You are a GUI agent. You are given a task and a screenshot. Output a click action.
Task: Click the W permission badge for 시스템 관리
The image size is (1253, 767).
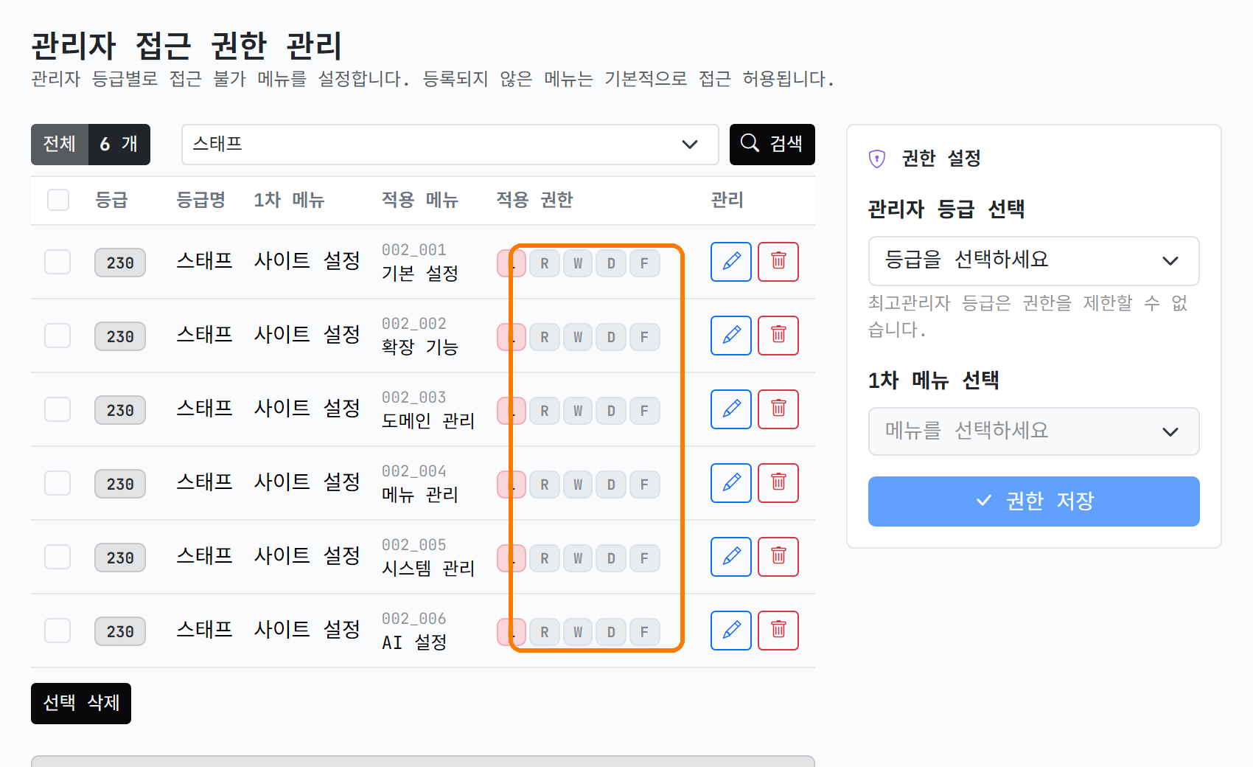pyautogui.click(x=578, y=558)
